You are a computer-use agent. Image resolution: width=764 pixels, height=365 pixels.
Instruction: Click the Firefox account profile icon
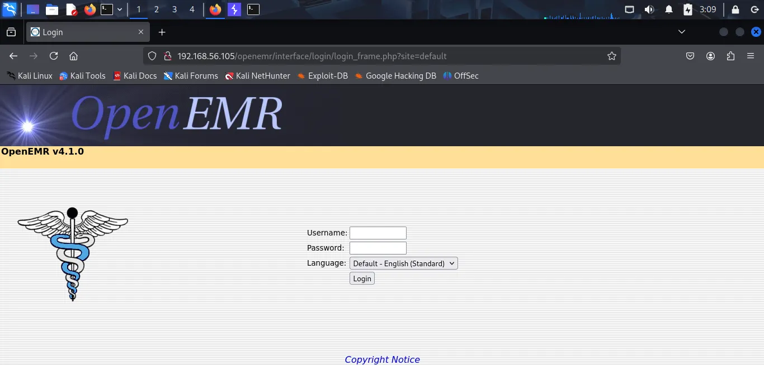click(710, 56)
